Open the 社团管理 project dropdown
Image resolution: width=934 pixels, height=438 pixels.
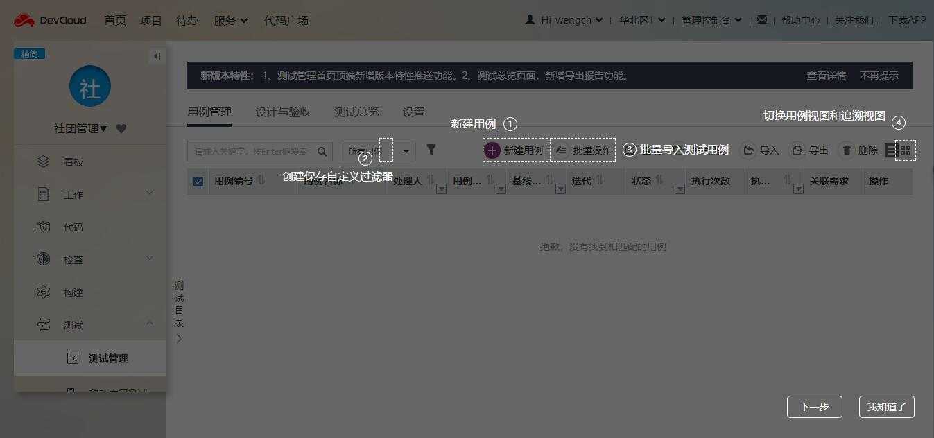[x=81, y=128]
